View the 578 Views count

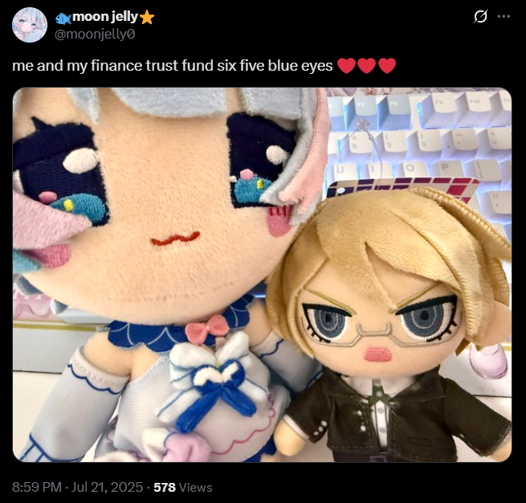183,487
